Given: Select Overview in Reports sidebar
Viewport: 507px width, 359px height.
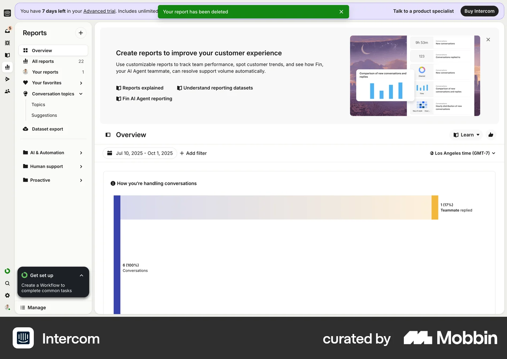Looking at the screenshot, I should point(54,50).
